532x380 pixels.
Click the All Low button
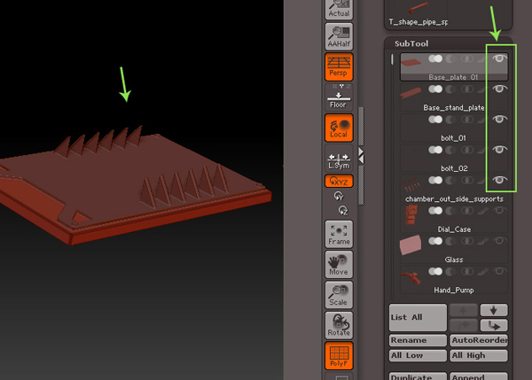pos(418,355)
